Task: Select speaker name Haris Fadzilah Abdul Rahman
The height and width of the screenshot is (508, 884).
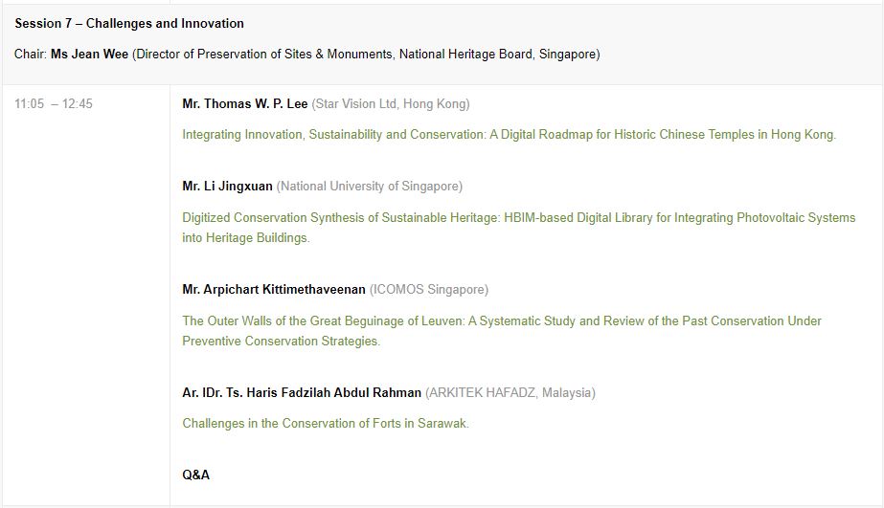Action: [x=302, y=393]
